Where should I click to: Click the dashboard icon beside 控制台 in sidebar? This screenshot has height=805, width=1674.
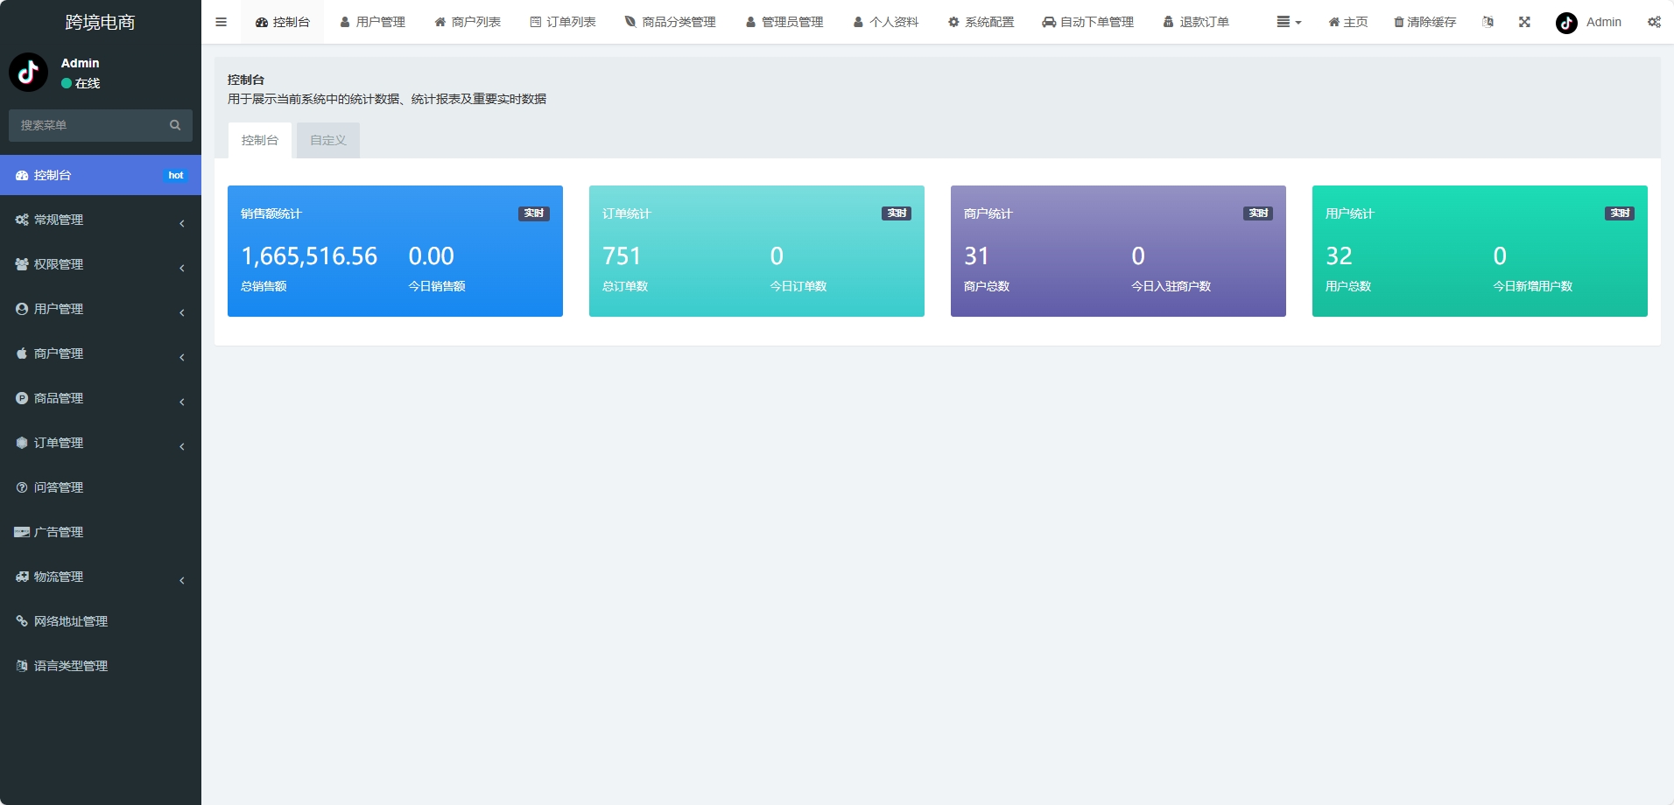point(22,176)
